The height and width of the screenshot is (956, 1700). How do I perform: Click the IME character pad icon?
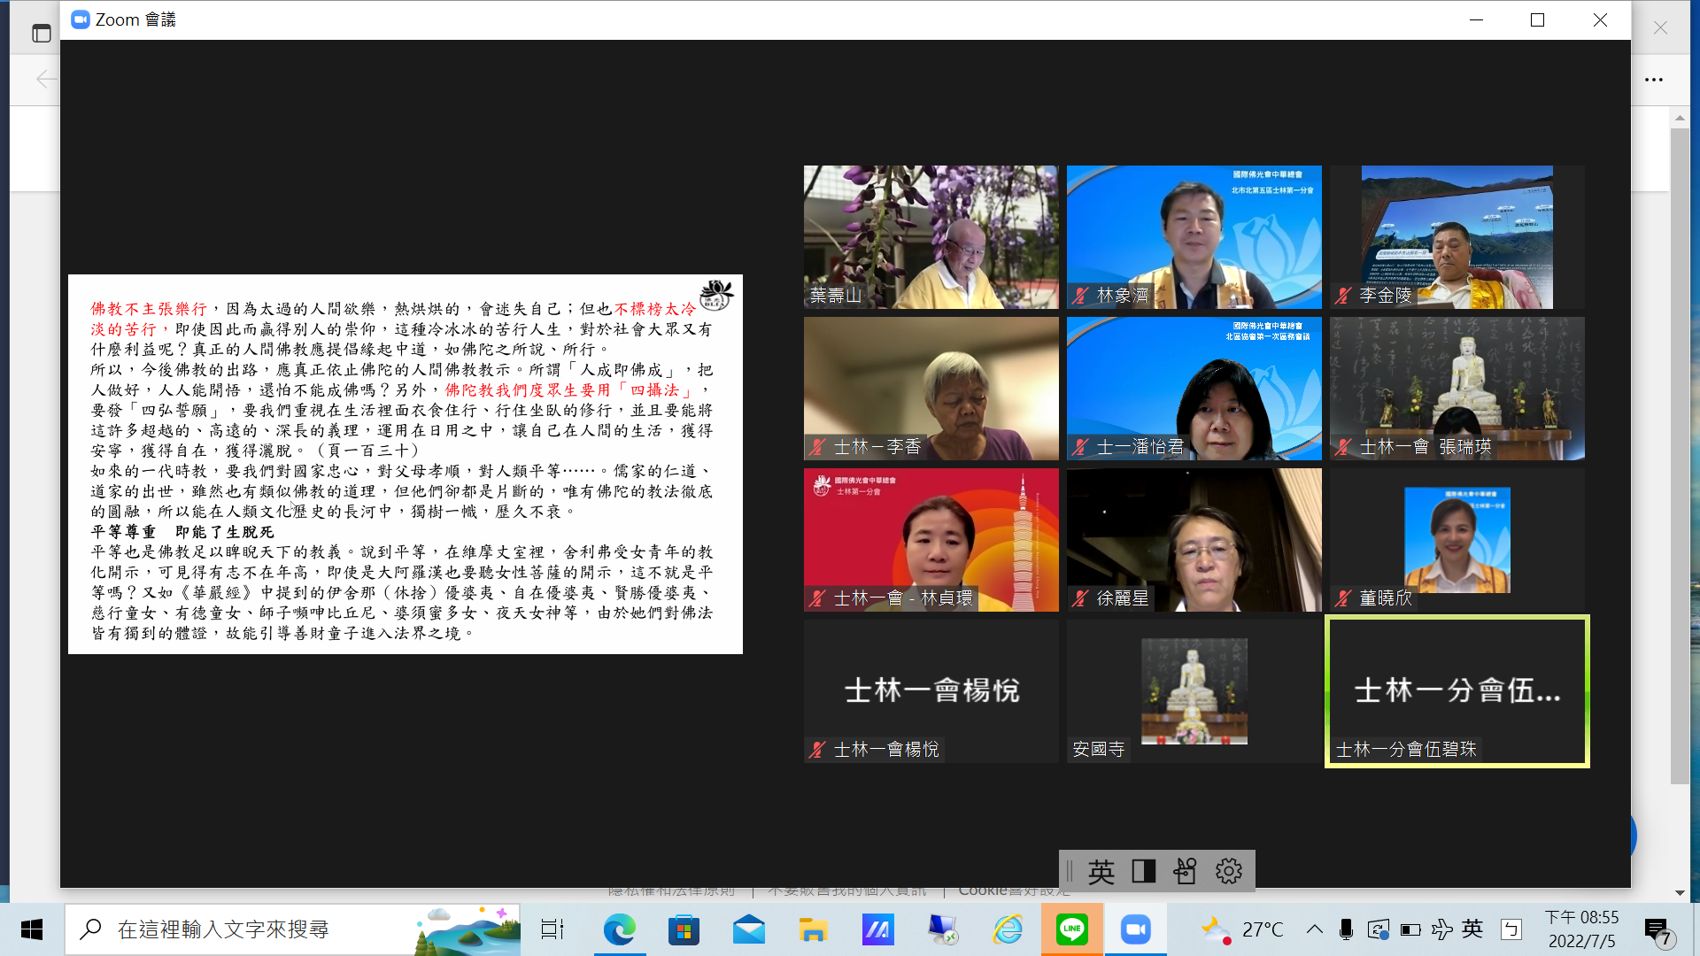pyautogui.click(x=1186, y=872)
